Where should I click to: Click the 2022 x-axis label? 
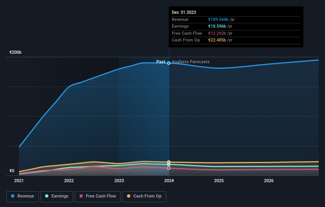pyautogui.click(x=69, y=181)
